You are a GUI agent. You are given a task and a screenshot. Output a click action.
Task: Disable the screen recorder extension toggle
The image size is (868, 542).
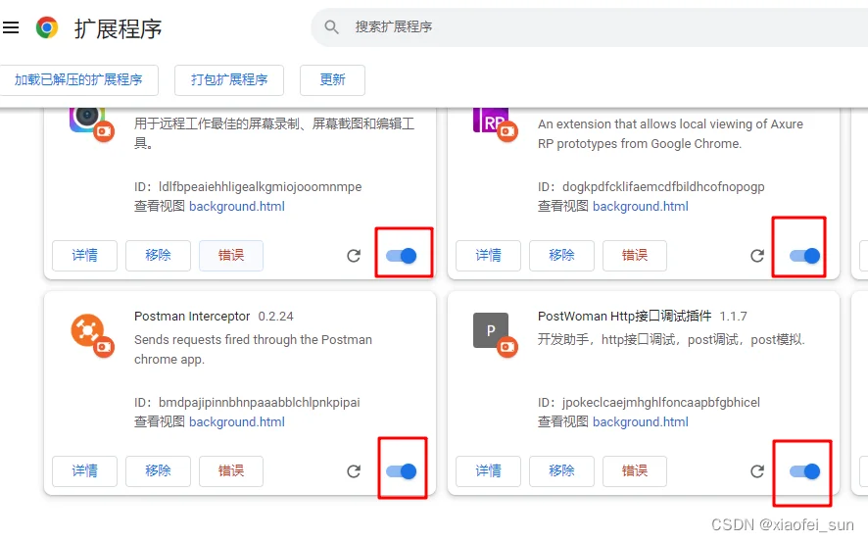coord(402,256)
